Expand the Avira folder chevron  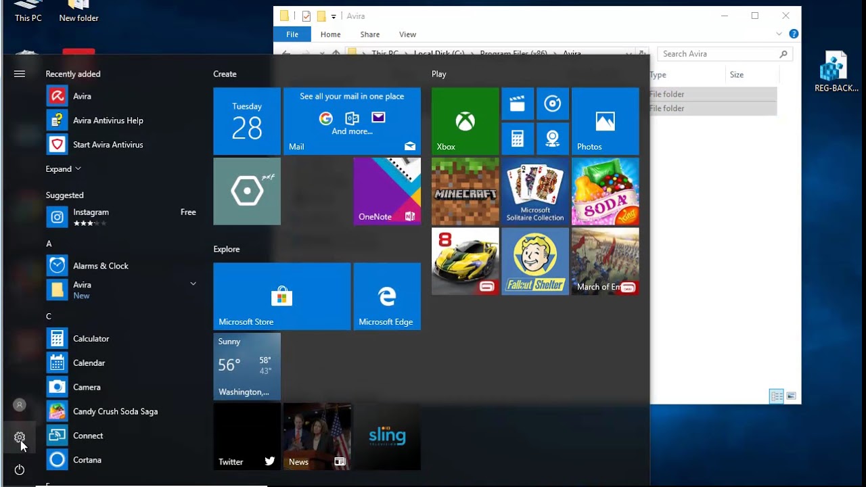(x=193, y=284)
